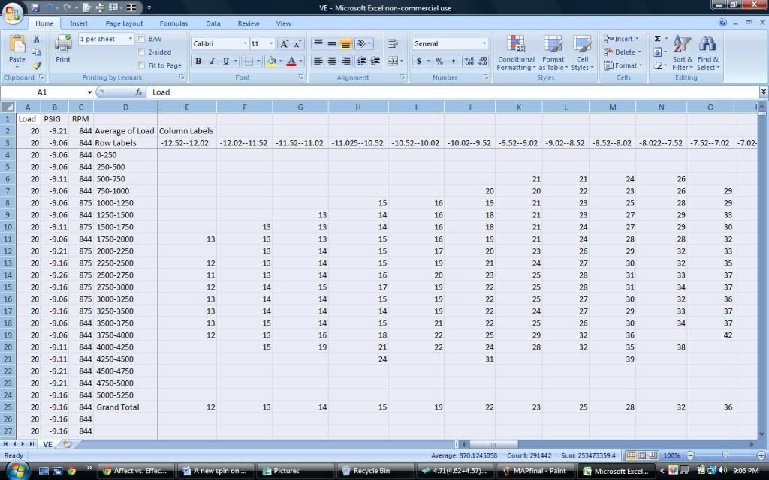This screenshot has height=480, width=769.
Task: Click the Insert Function fx icon
Action: coord(139,91)
